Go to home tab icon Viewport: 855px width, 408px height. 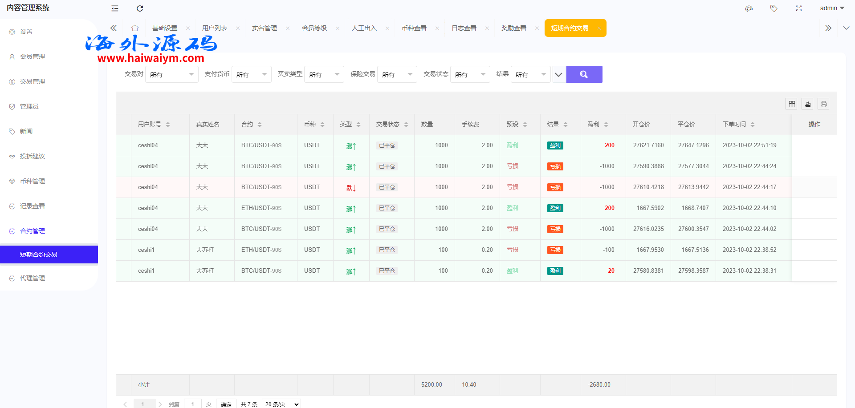tap(135, 28)
